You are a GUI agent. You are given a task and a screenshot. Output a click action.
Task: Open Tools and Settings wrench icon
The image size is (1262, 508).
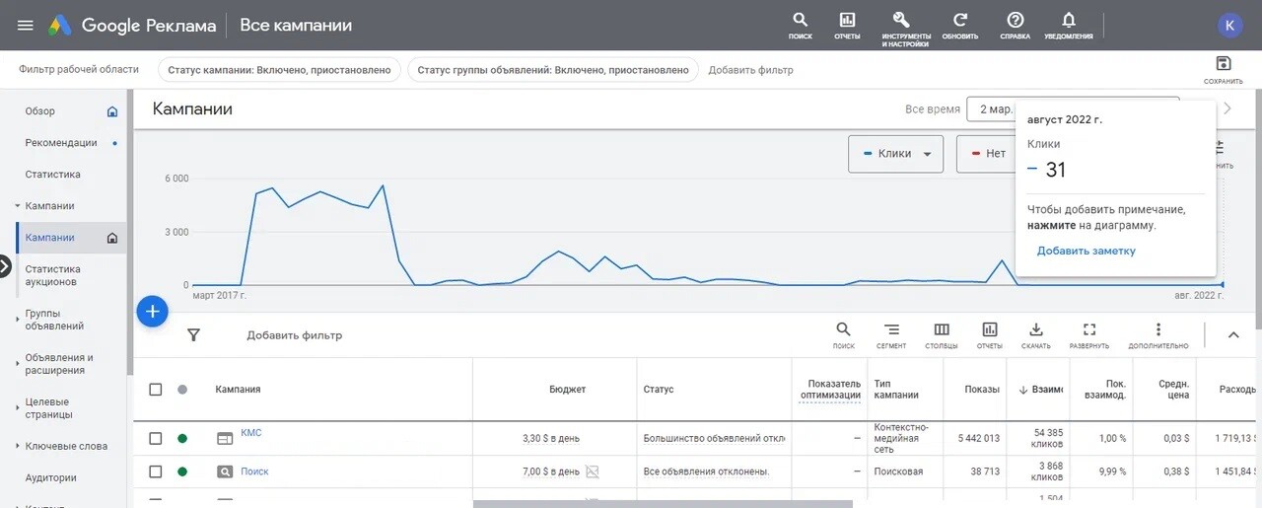coord(901,21)
